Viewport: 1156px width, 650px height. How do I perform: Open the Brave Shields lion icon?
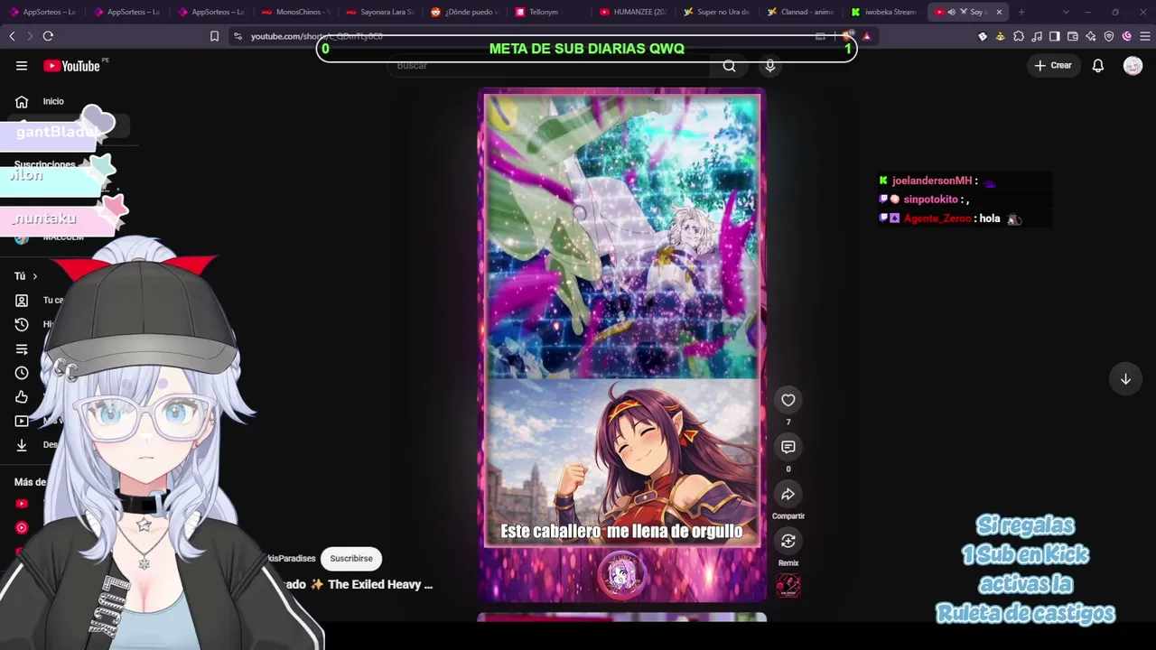pos(848,36)
